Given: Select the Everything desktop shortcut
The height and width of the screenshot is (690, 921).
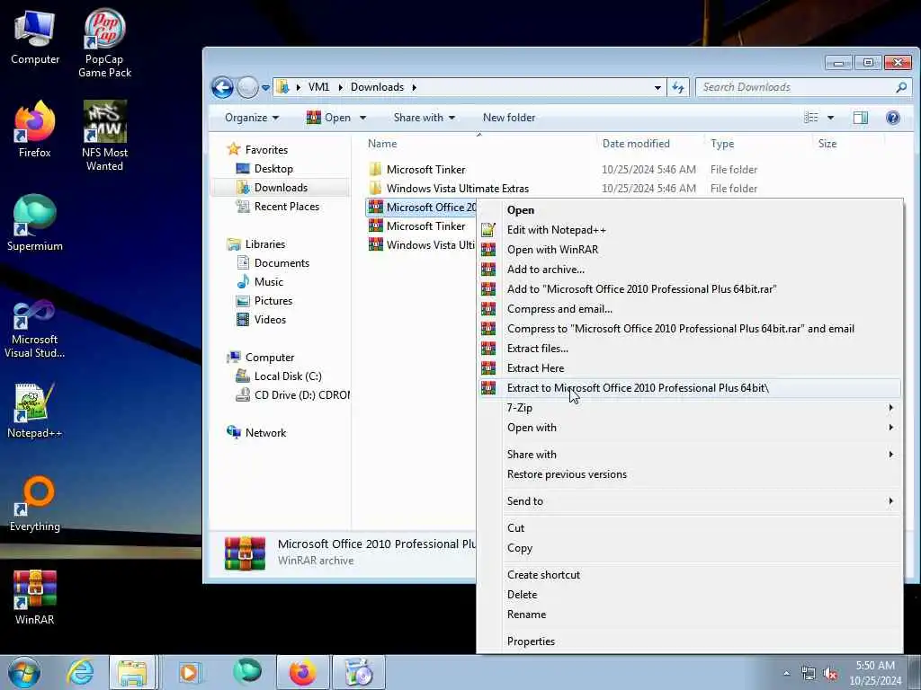Looking at the screenshot, I should [35, 504].
